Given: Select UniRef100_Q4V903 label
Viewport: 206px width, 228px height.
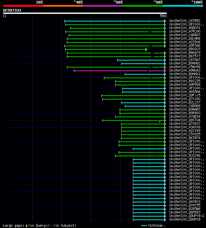Looking at the screenshot, I should coord(185,202).
